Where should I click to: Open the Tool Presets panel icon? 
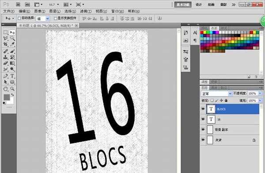[x=186, y=52]
